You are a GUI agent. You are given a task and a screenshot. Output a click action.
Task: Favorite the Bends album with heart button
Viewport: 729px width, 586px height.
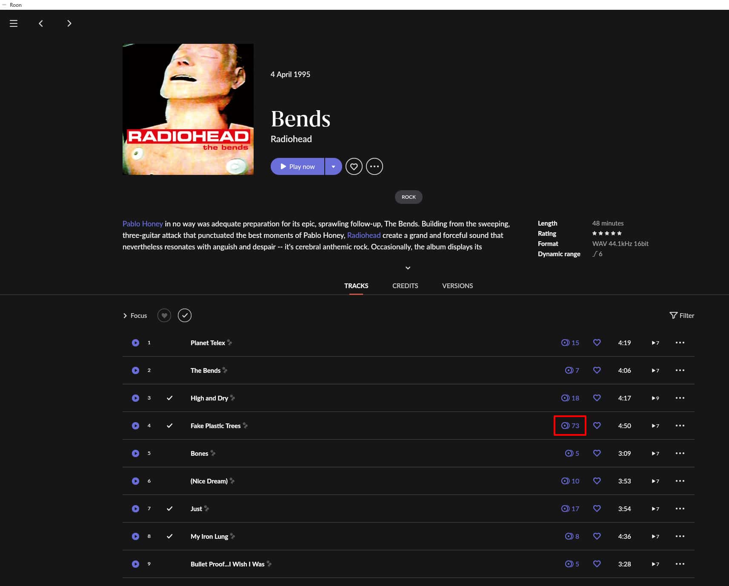[354, 166]
